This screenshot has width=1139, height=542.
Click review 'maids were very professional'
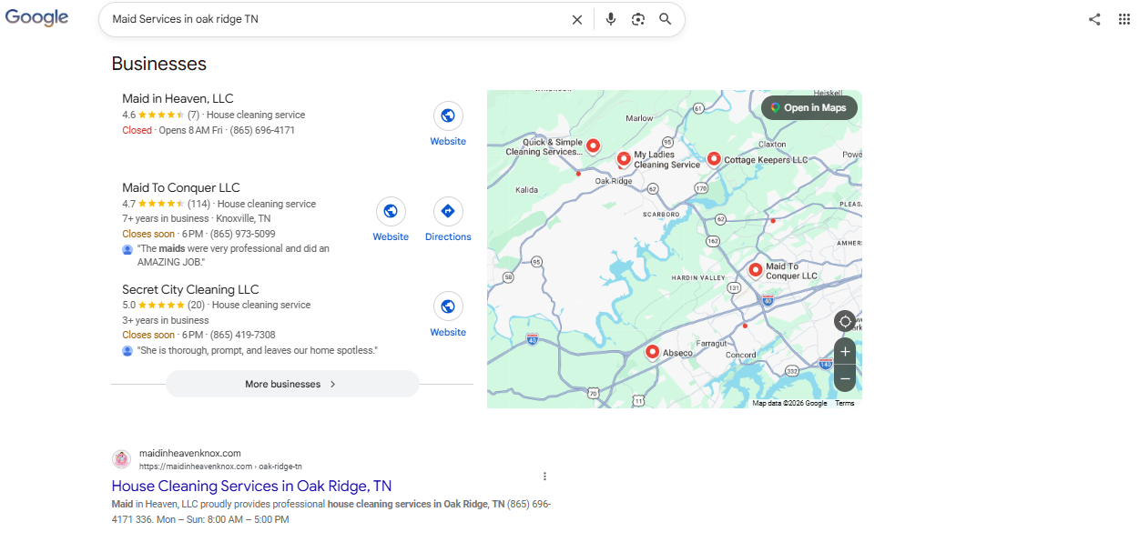tap(233, 255)
